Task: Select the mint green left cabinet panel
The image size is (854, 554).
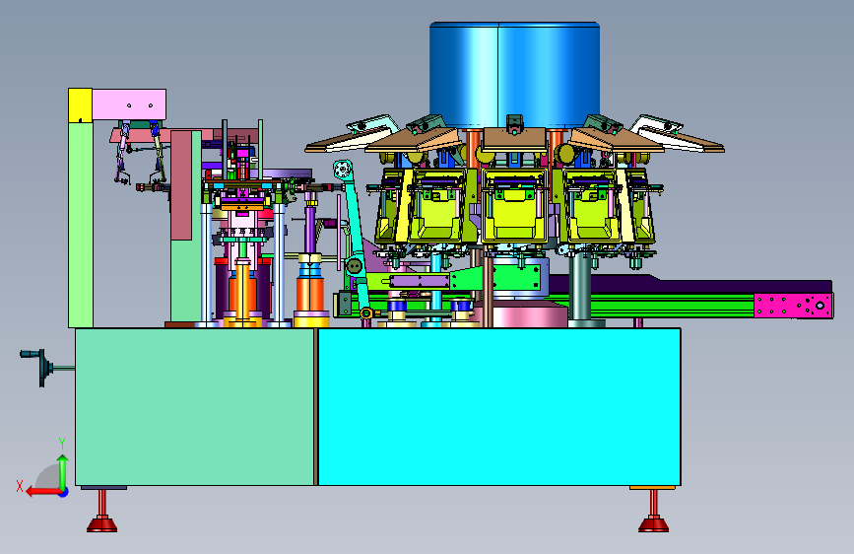Action: point(194,407)
